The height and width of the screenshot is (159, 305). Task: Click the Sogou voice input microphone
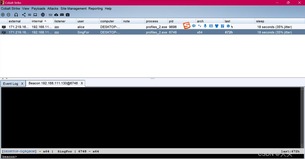(205, 26)
